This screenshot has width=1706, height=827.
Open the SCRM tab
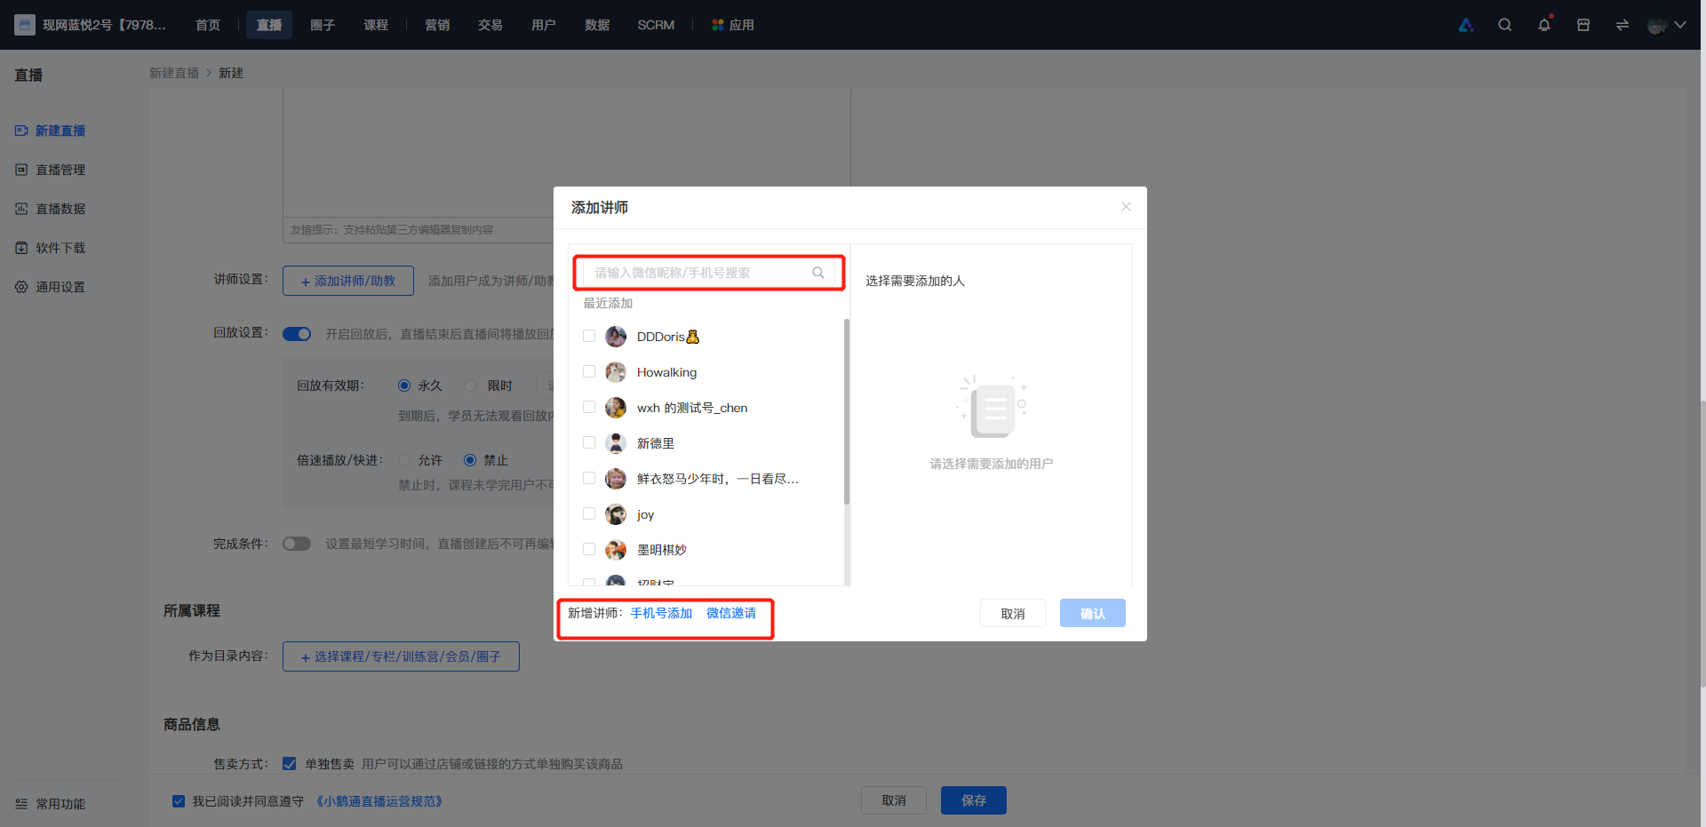pyautogui.click(x=656, y=25)
